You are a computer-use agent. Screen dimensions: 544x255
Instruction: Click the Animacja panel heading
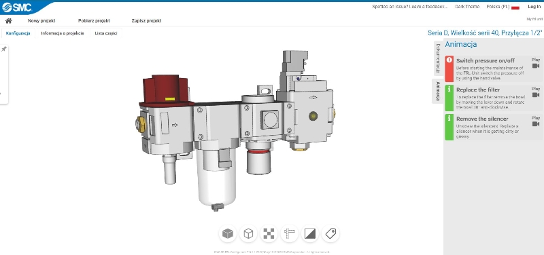461,44
